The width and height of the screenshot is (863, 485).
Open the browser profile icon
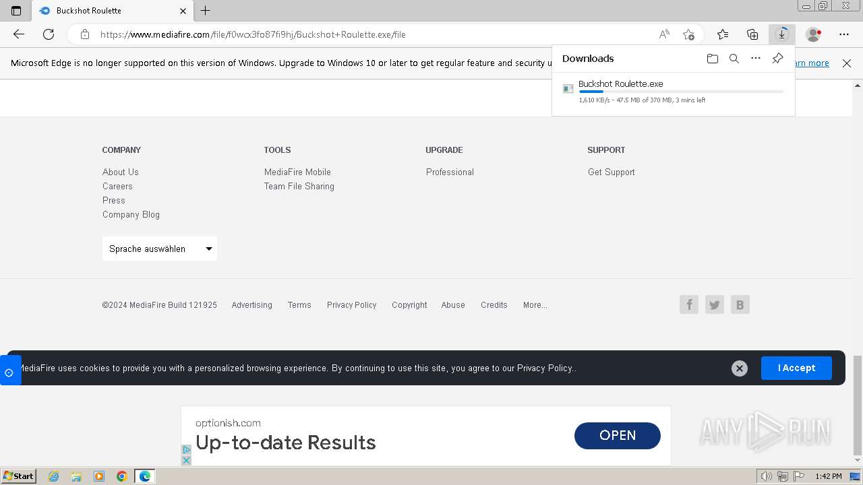[813, 34]
